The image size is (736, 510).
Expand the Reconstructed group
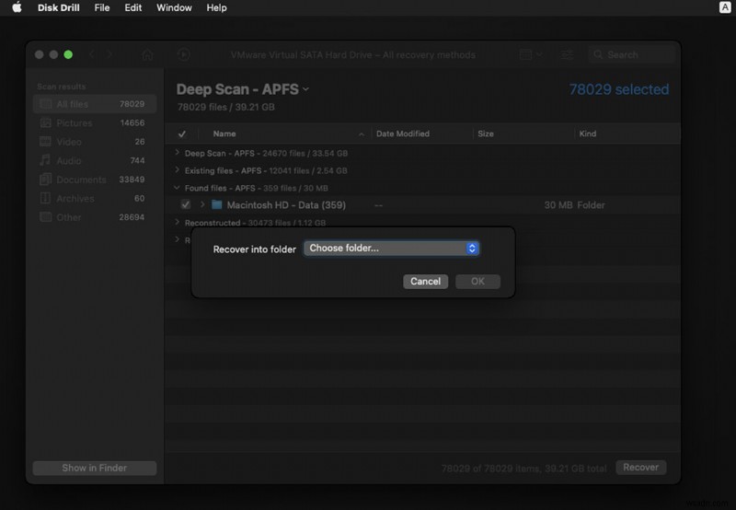click(177, 222)
